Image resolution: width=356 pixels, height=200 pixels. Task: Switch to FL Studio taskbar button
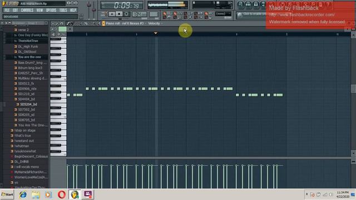75,194
